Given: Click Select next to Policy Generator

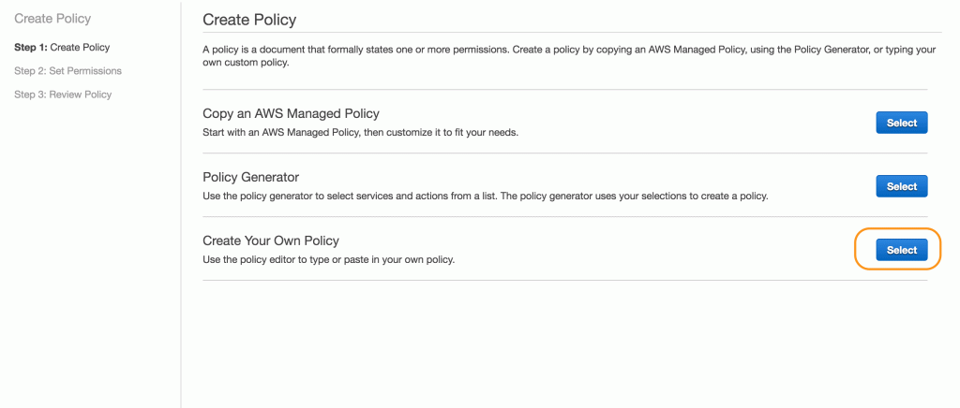Looking at the screenshot, I should pos(902,186).
